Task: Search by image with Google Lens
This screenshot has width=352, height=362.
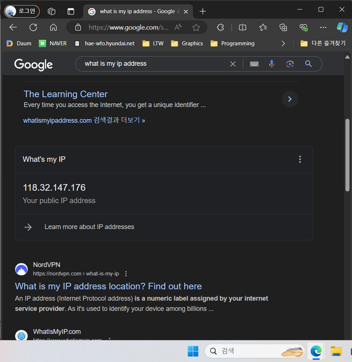Action: click(290, 64)
